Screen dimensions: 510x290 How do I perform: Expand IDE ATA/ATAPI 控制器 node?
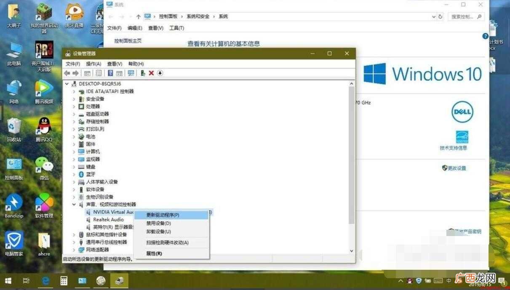pyautogui.click(x=74, y=91)
